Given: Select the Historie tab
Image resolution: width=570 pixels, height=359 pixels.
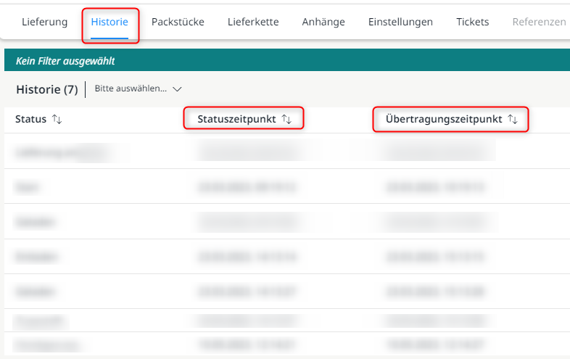Looking at the screenshot, I should [110, 22].
